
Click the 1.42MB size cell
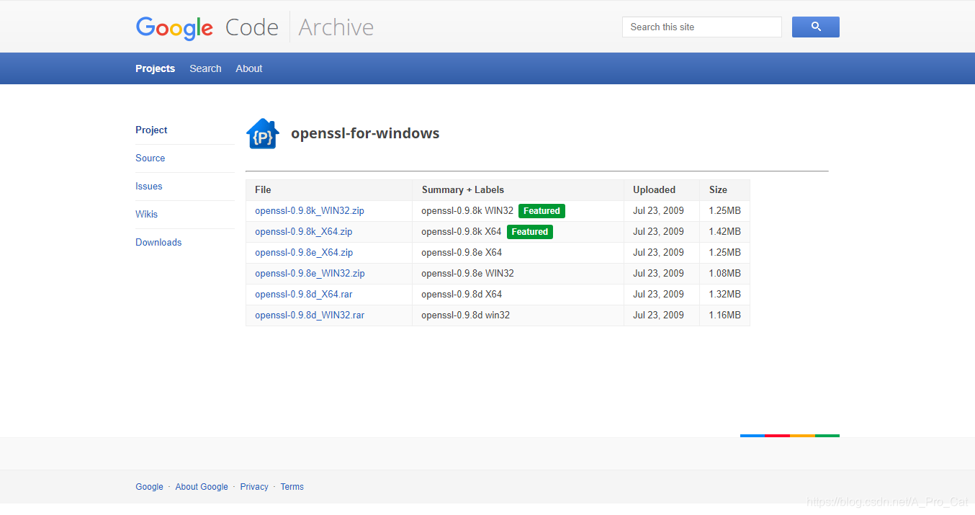tap(725, 232)
